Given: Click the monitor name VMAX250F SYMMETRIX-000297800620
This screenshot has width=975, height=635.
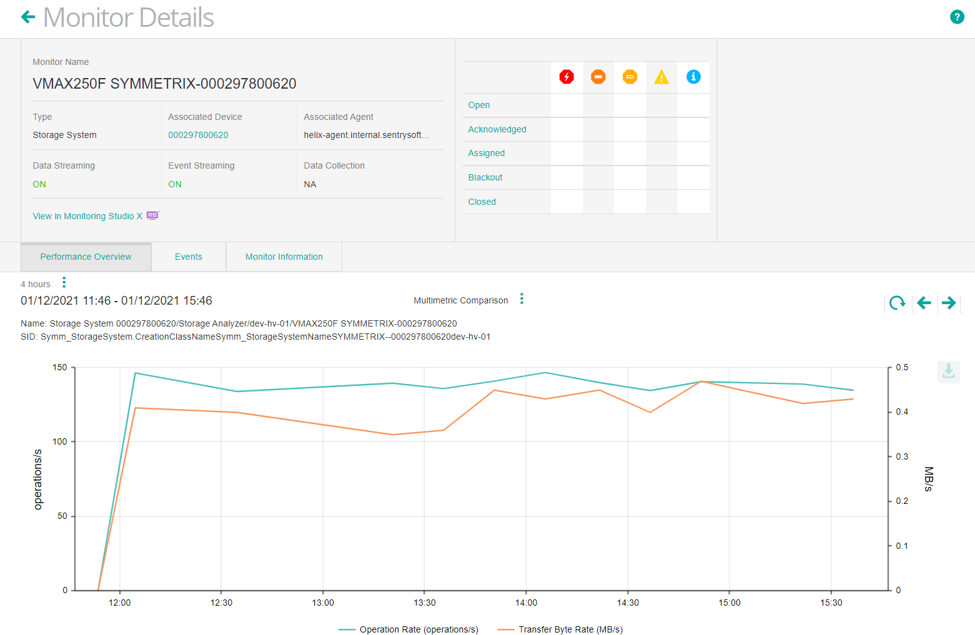Looking at the screenshot, I should coord(164,84).
